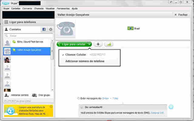
Task: Open the Facebook contacts tab icon
Action: coord(44,29)
